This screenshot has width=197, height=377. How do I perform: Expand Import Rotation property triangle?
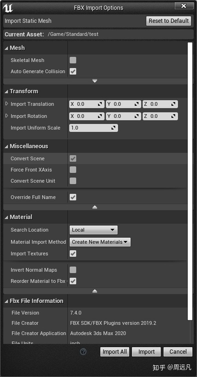pyautogui.click(x=7, y=116)
